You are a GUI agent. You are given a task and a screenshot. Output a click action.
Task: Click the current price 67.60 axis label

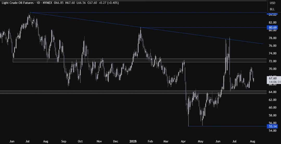[x=273, y=78]
